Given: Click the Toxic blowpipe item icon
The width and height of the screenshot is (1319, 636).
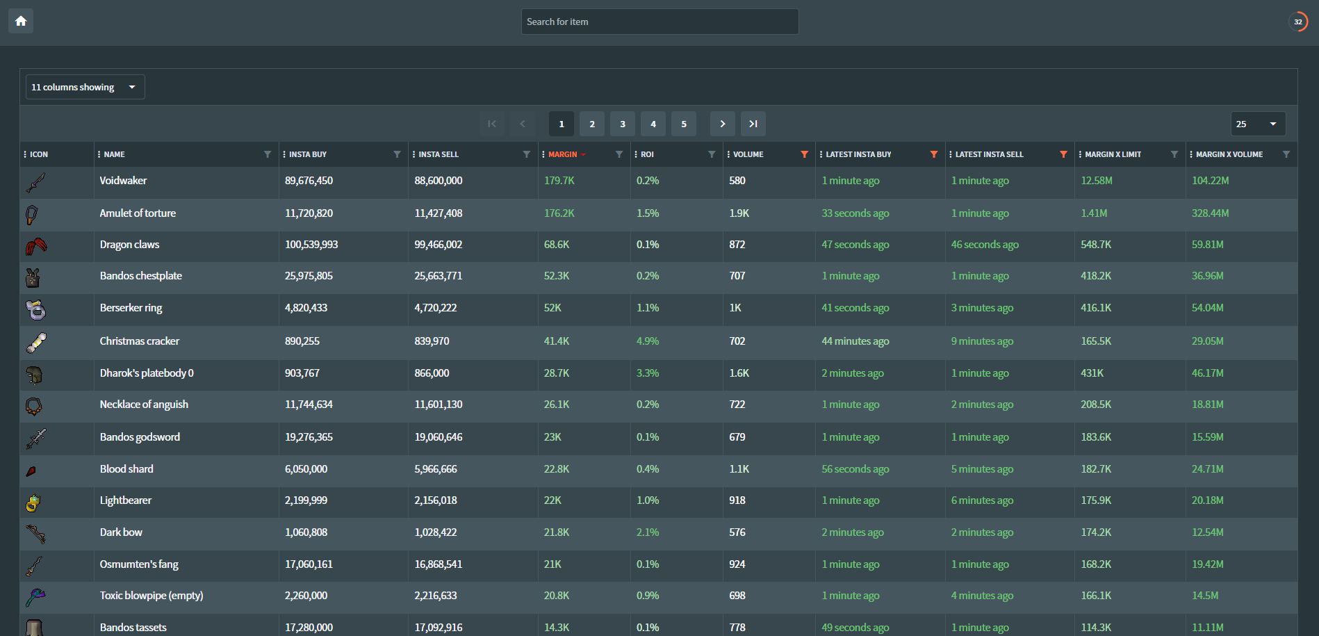Looking at the screenshot, I should click(x=36, y=597).
